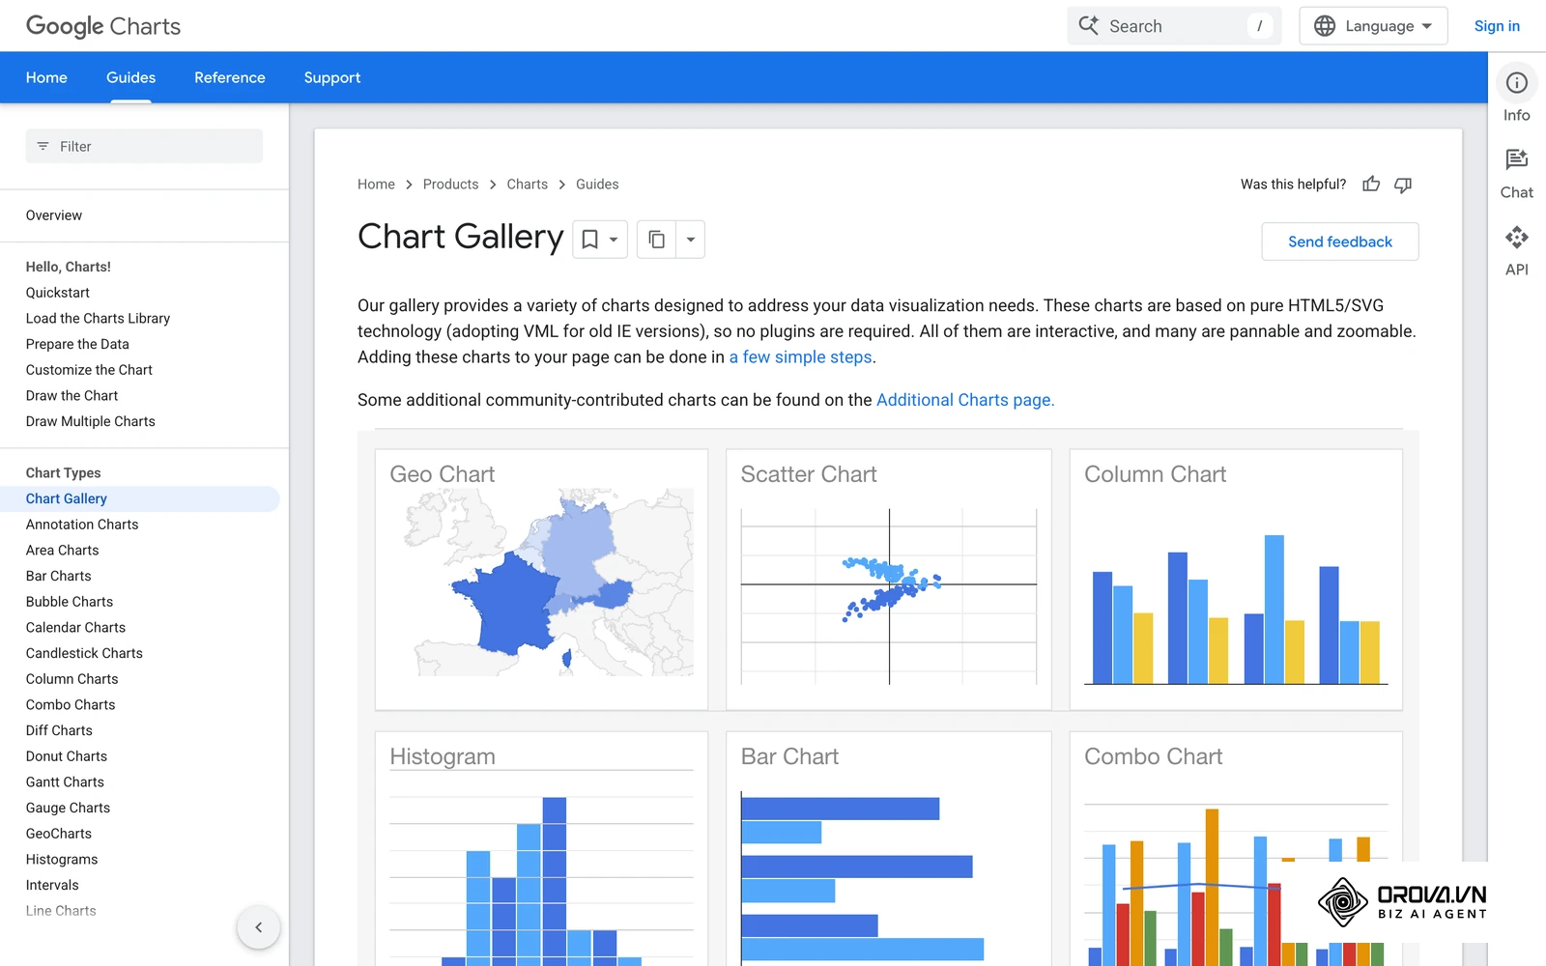Click the Filter input in the sidebar
The image size is (1546, 966).
[x=144, y=146]
